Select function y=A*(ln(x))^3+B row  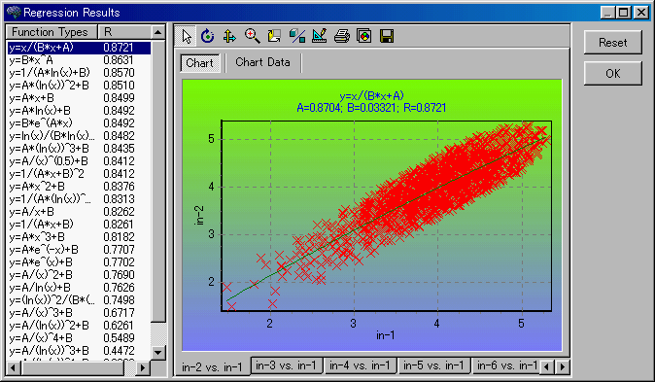coord(79,149)
